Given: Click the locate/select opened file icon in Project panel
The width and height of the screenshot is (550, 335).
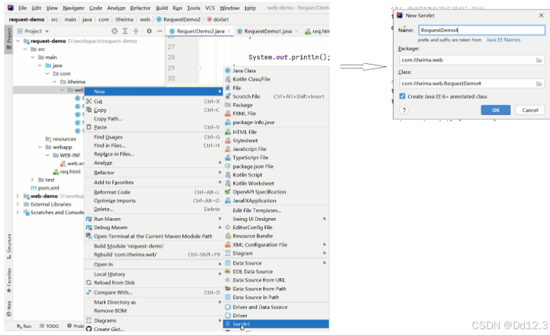Looking at the screenshot, I should (x=114, y=31).
